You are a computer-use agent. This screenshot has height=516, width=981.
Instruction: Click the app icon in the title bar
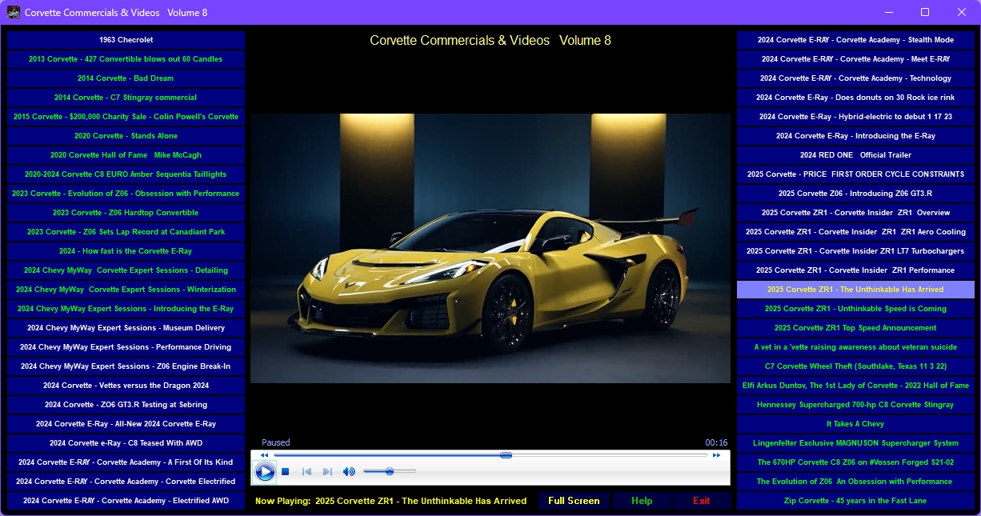point(14,12)
